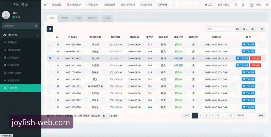Switch to the 全部 tab
271x137 pixels.
[x=52, y=18]
